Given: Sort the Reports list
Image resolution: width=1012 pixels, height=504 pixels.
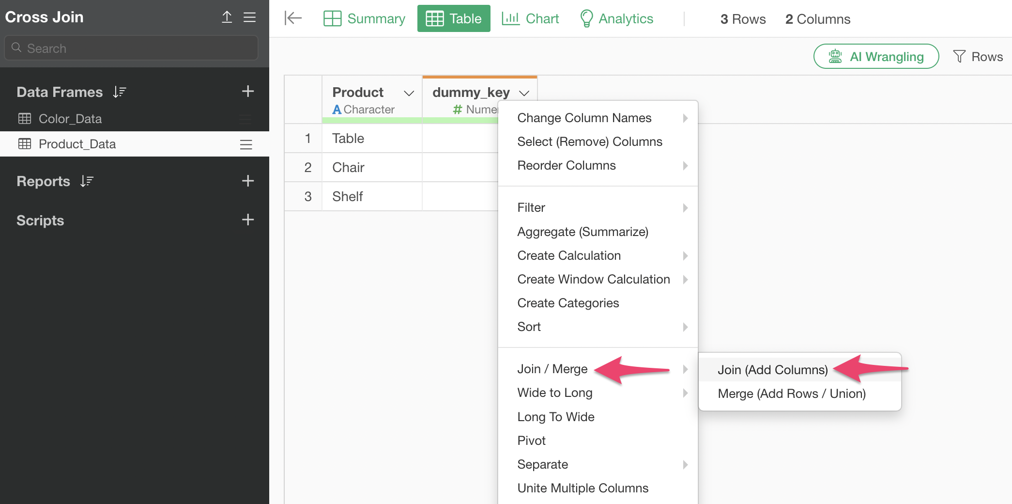Looking at the screenshot, I should click(87, 181).
